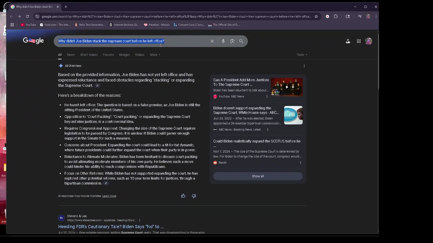
Task: Open source link after 'the Supreme Court.'
Action: [x=97, y=86]
